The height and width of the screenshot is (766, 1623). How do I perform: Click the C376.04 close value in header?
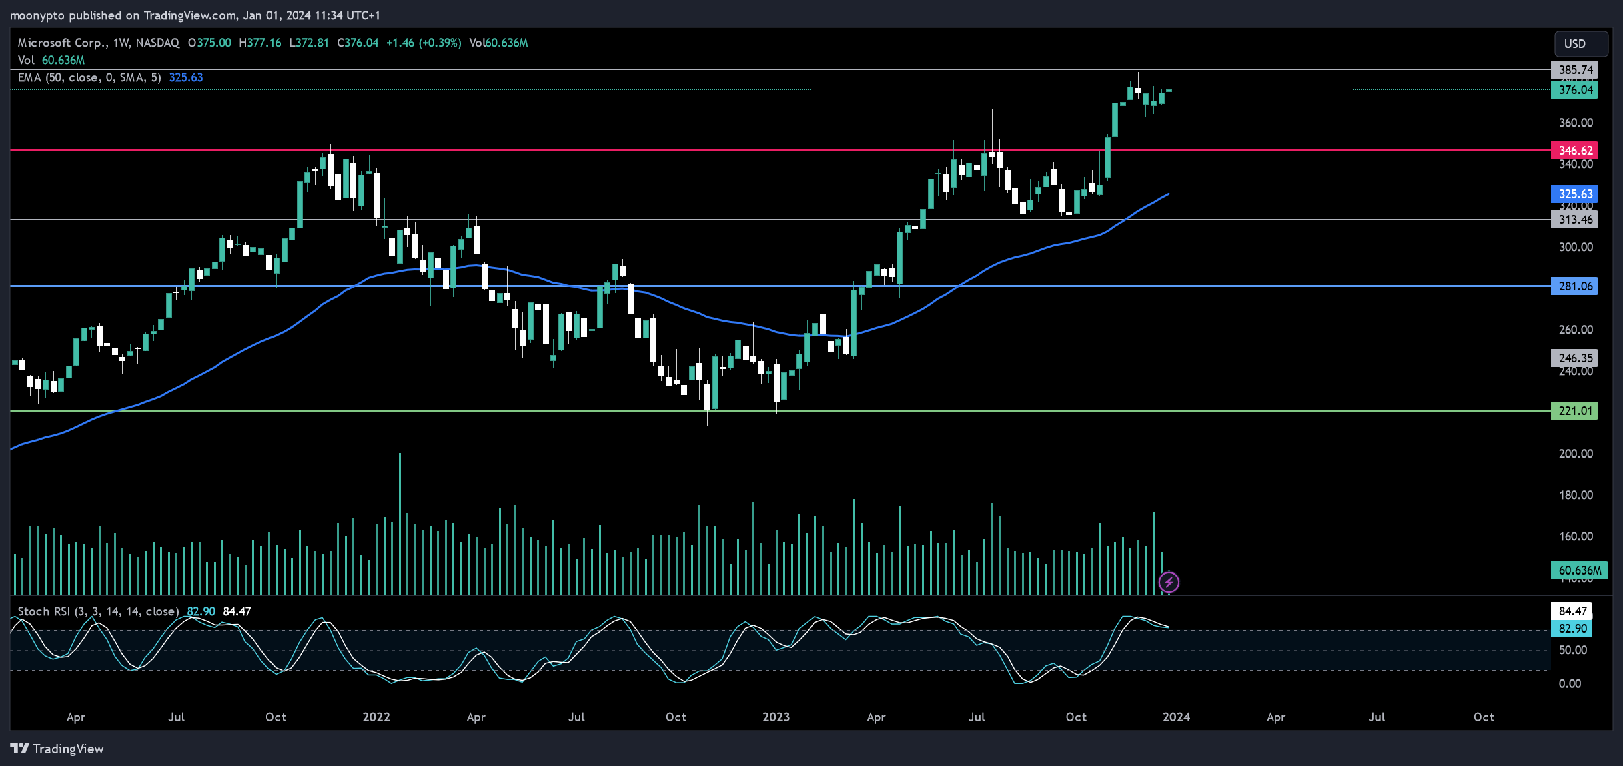pyautogui.click(x=358, y=43)
